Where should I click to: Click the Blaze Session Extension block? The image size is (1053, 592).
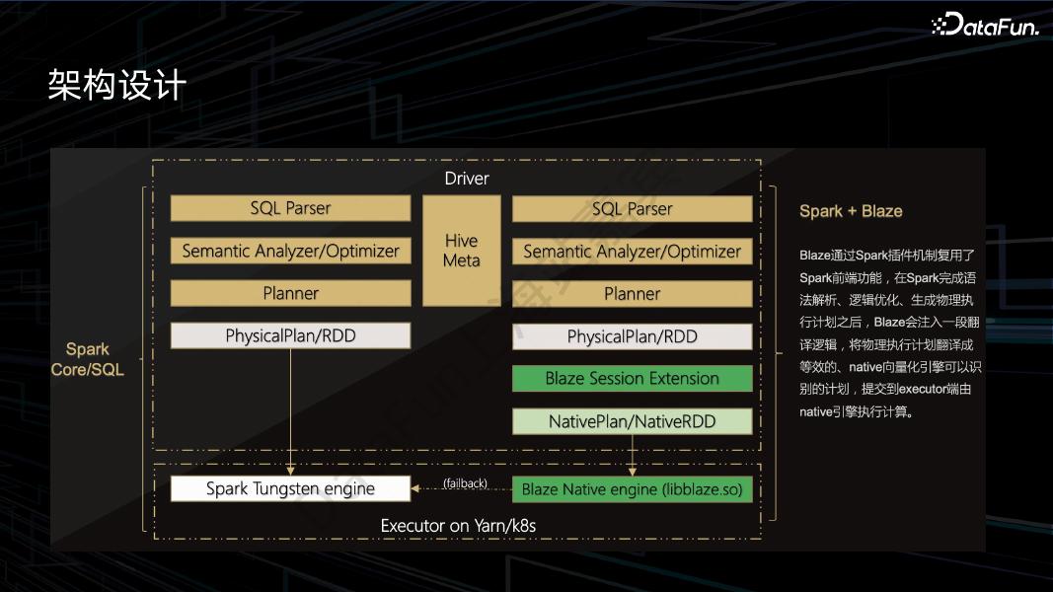click(x=632, y=378)
